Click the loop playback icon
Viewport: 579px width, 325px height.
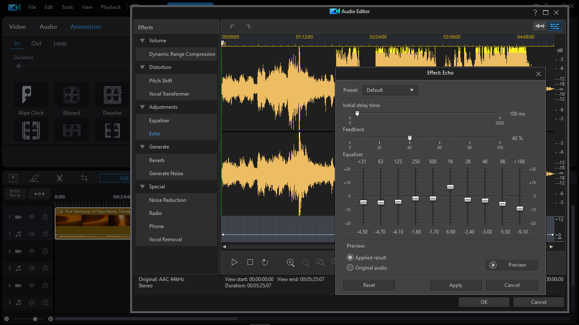pyautogui.click(x=265, y=262)
